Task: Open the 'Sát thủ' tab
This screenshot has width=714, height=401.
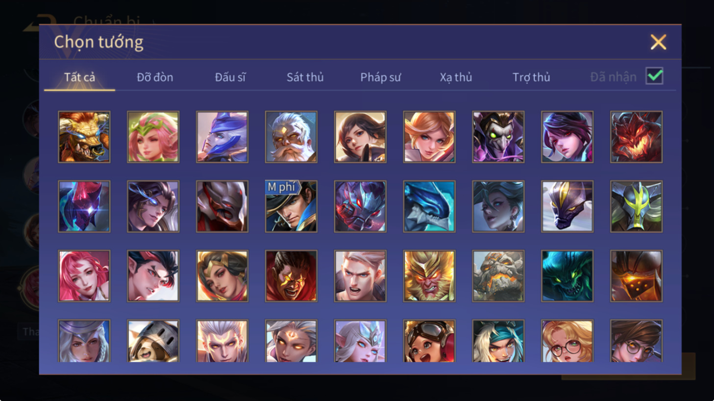Action: tap(305, 77)
